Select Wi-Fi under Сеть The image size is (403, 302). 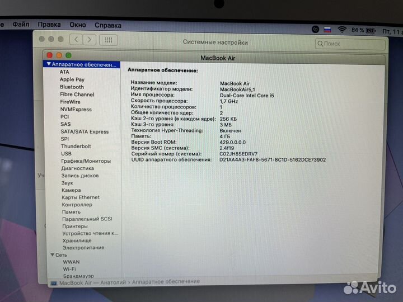tap(69, 269)
